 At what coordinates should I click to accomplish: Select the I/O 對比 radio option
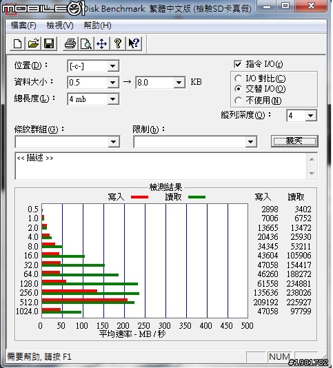click(238, 78)
